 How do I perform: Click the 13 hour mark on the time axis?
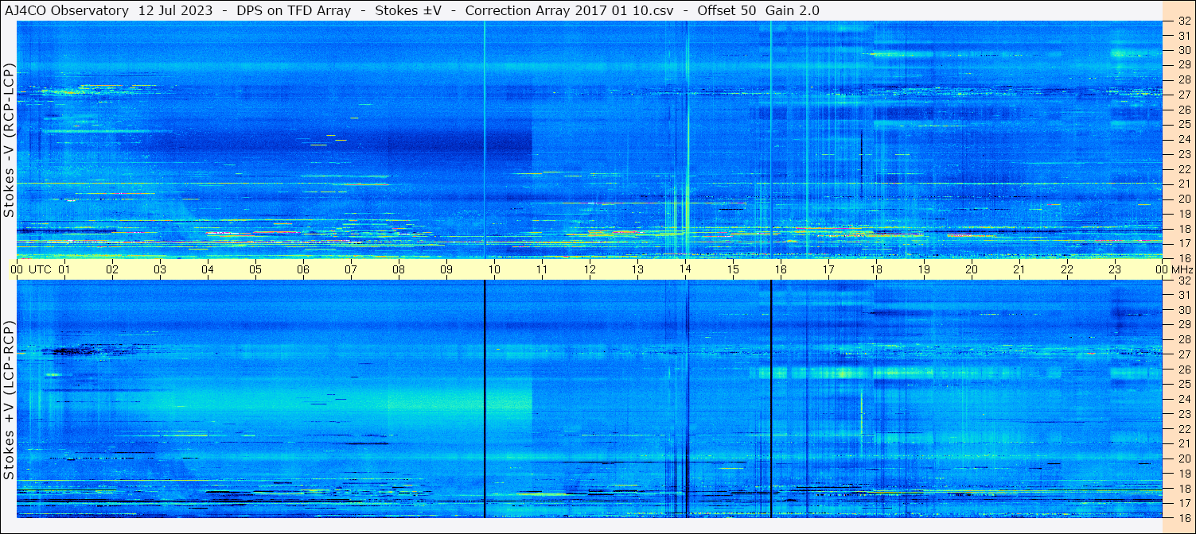point(637,269)
